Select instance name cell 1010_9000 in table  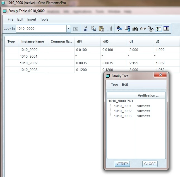[x=33, y=50]
